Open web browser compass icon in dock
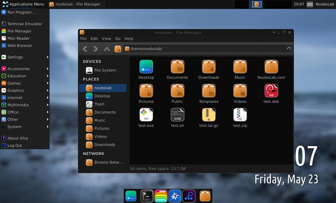This screenshot has width=336, height=203. pos(175,196)
